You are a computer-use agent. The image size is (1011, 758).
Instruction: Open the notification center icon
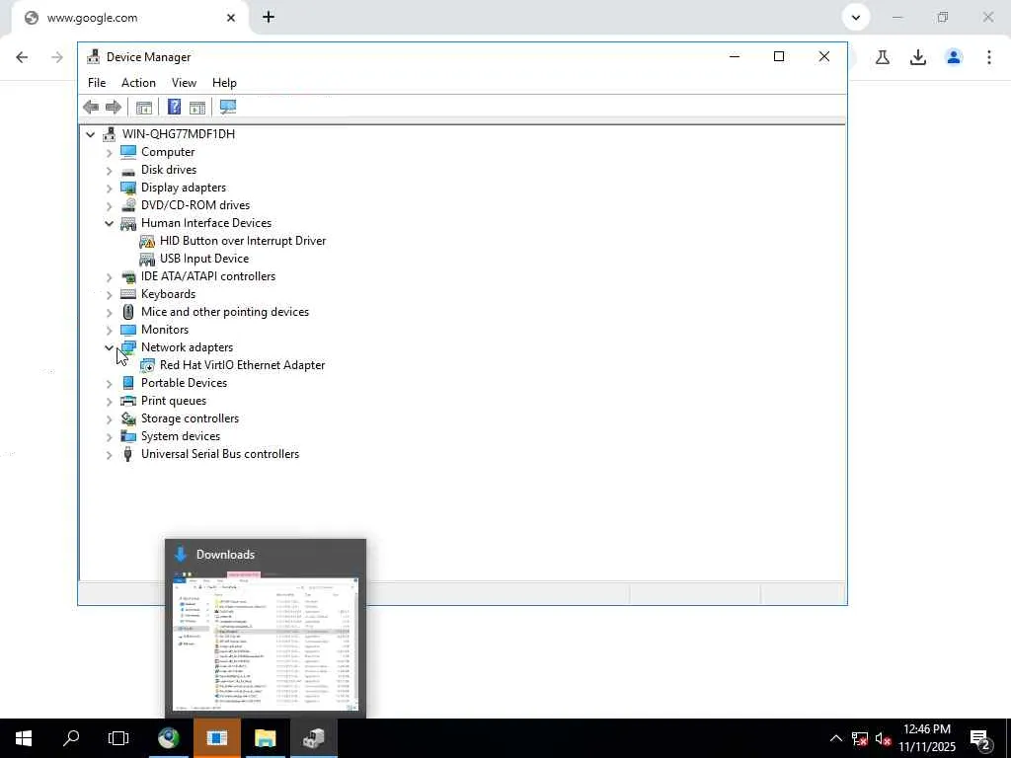pyautogui.click(x=979, y=739)
